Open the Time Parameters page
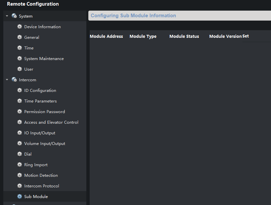This screenshot has height=205, width=271. coord(41,101)
